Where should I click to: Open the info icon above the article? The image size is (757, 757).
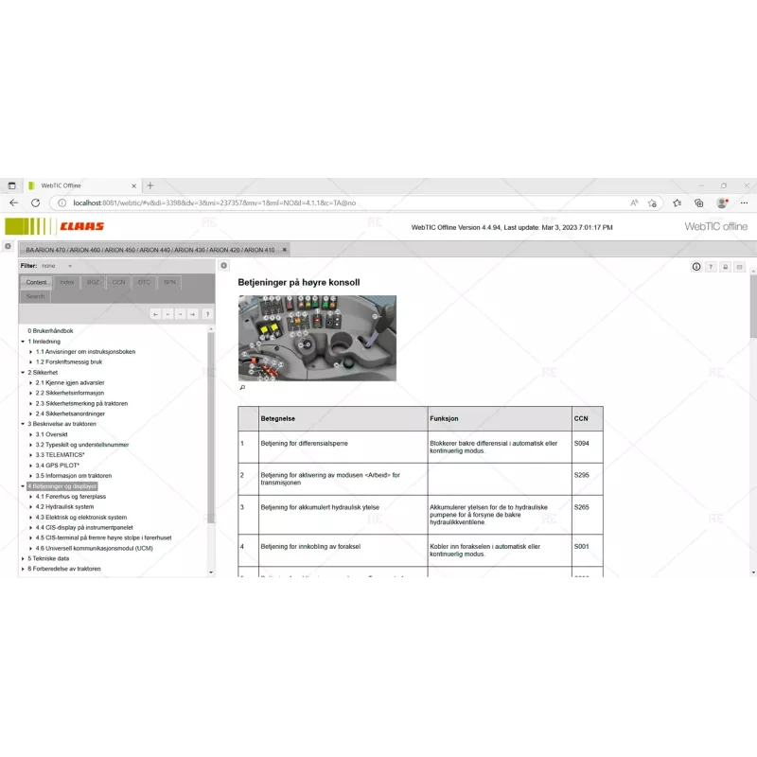696,268
